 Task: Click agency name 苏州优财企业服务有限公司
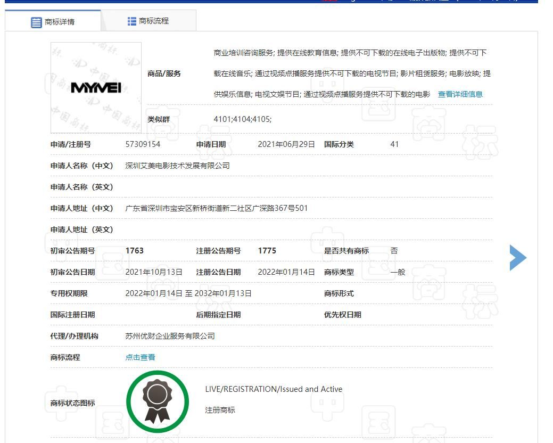pos(170,335)
